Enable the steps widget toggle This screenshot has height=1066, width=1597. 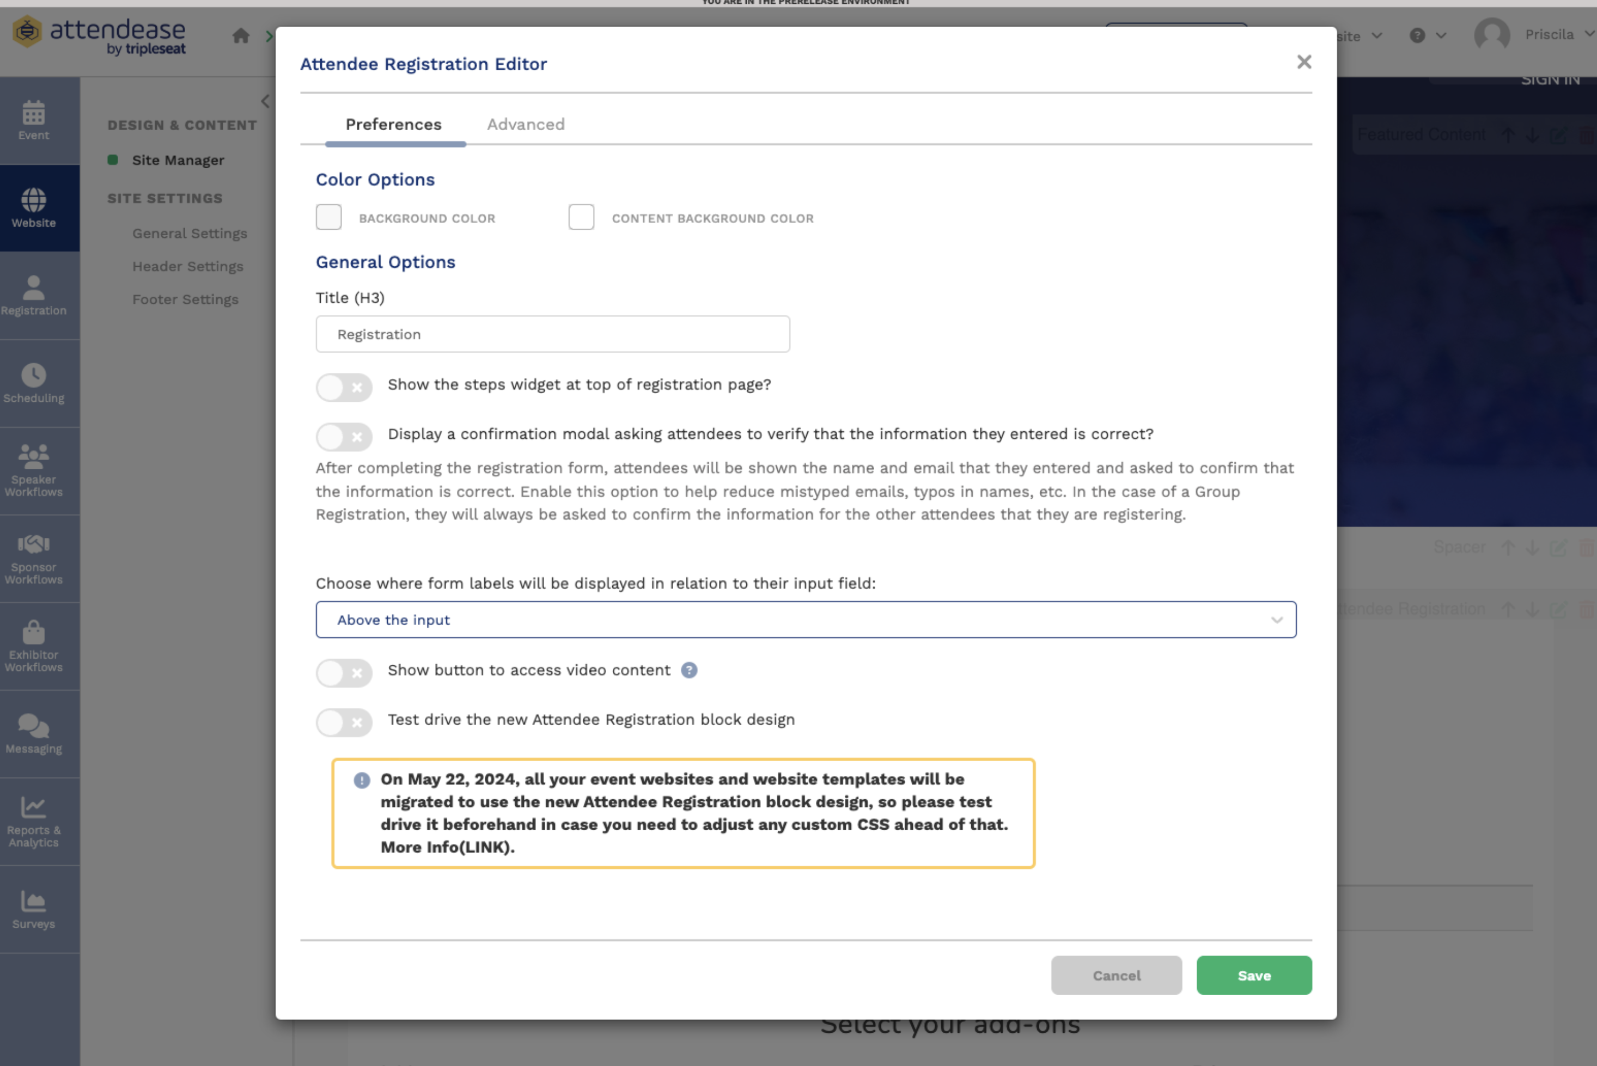click(x=344, y=387)
